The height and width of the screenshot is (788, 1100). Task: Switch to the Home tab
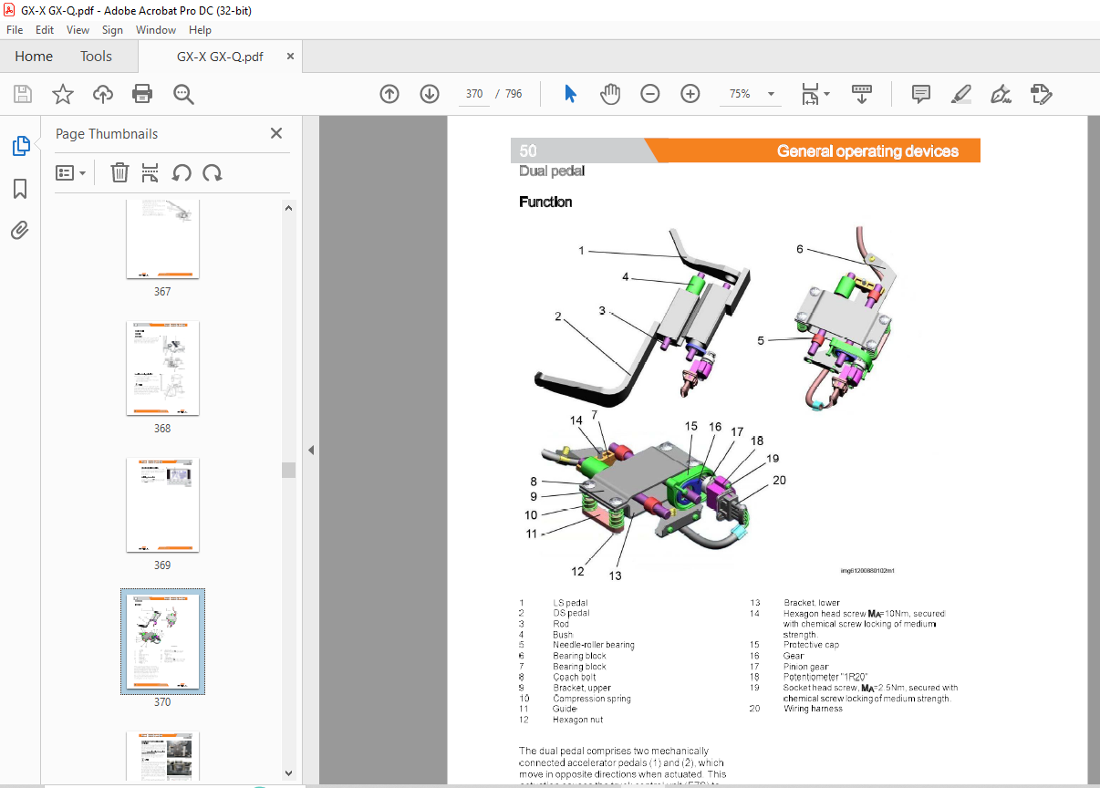(x=34, y=57)
